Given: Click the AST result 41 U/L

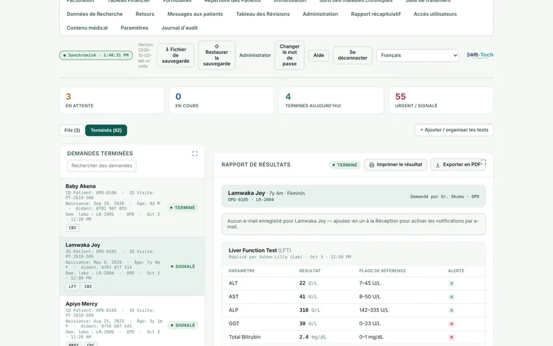Looking at the screenshot, I should [x=308, y=297].
